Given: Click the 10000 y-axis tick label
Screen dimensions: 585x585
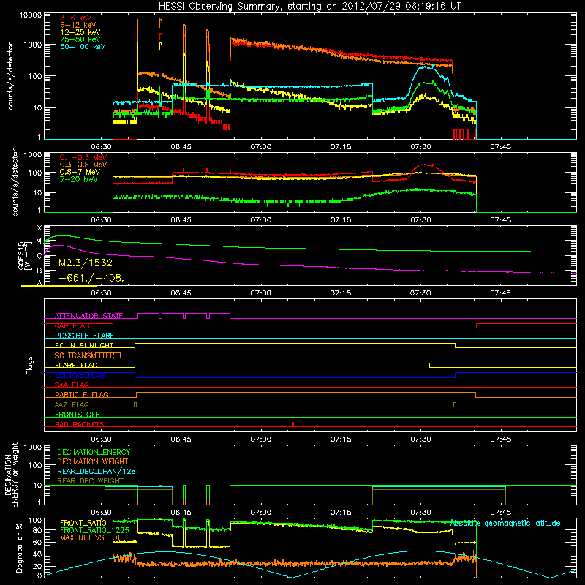Looking at the screenshot, I should (31, 15).
